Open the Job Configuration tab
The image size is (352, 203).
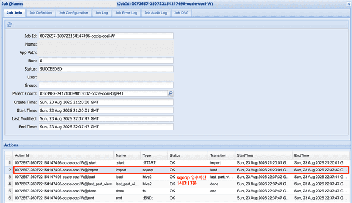coord(73,13)
